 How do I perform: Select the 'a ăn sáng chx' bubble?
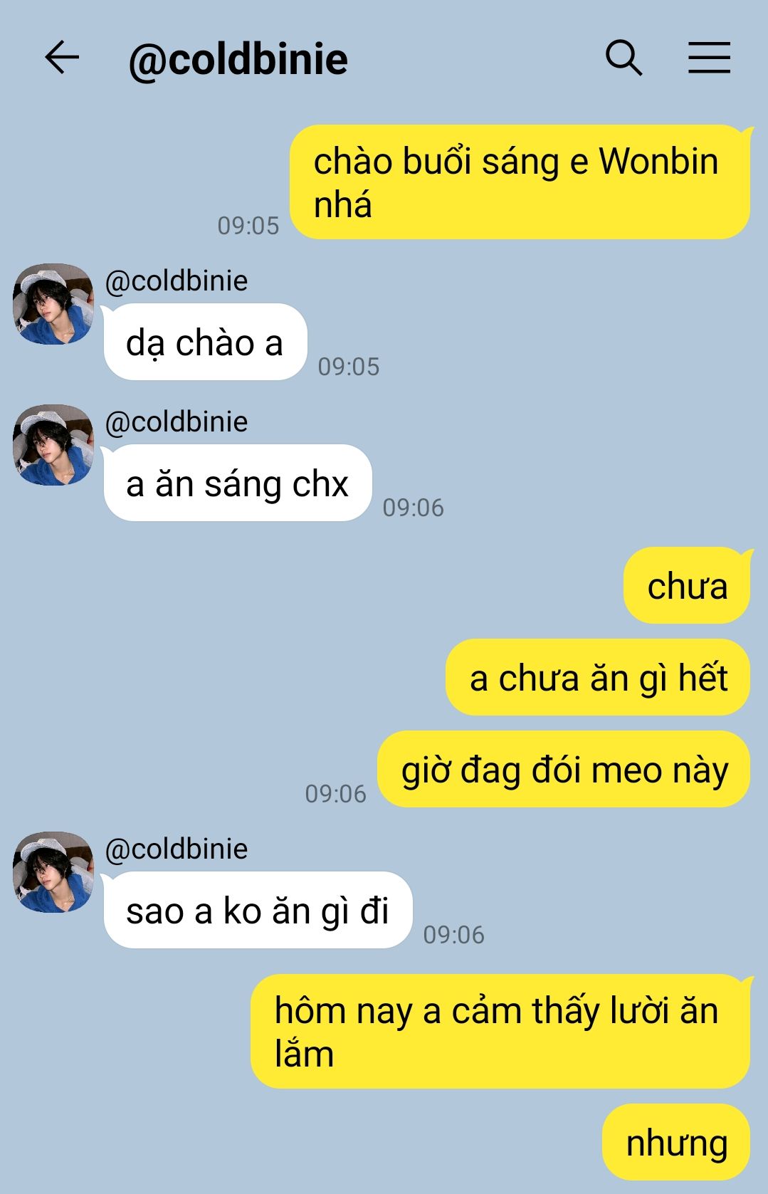[x=238, y=483]
